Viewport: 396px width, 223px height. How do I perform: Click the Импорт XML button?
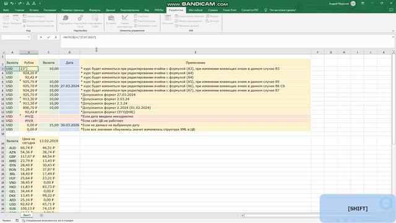(x=212, y=16)
